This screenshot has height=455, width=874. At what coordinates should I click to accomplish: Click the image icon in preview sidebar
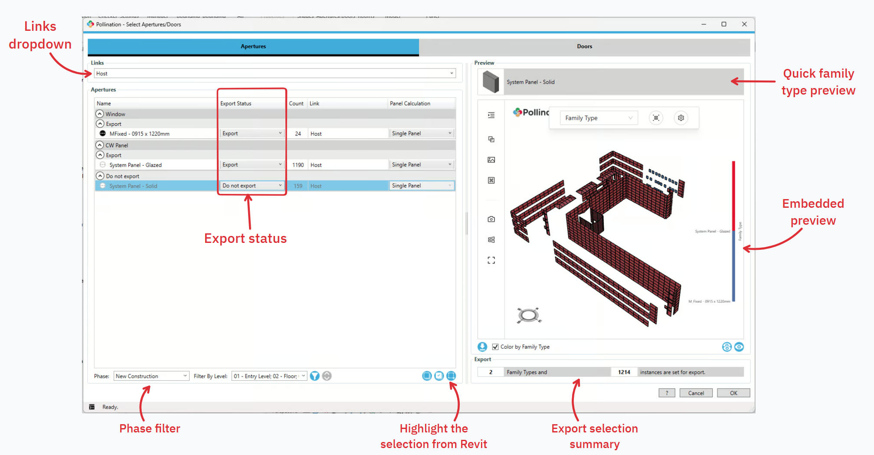tap(491, 160)
